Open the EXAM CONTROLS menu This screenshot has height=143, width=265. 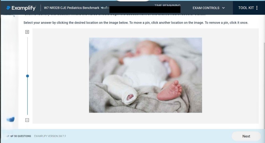tap(209, 8)
